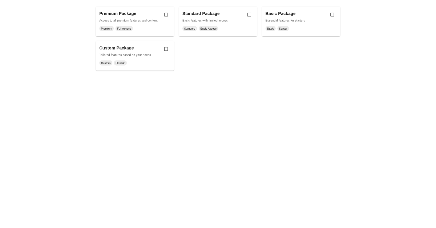Select the Full Access tag
The width and height of the screenshot is (436, 228).
[124, 29]
